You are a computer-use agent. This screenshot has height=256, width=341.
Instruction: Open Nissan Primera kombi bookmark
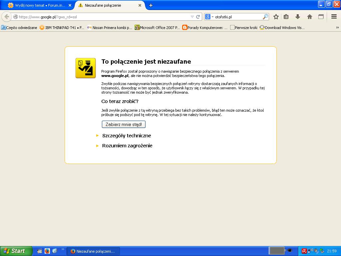click(110, 28)
